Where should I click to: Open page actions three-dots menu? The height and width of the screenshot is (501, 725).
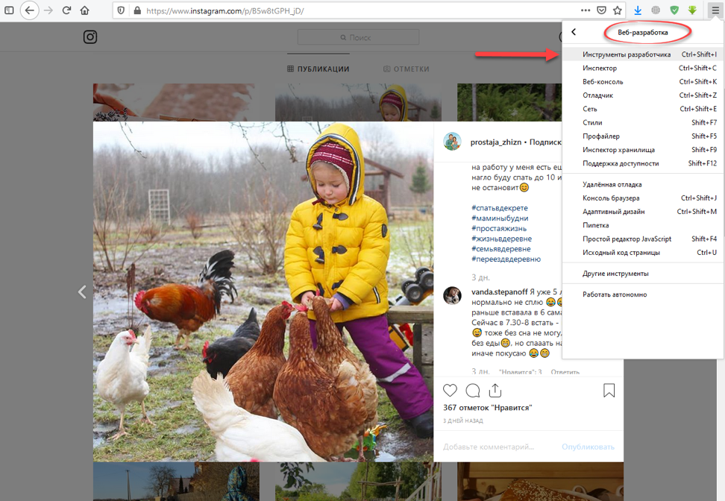pos(586,10)
